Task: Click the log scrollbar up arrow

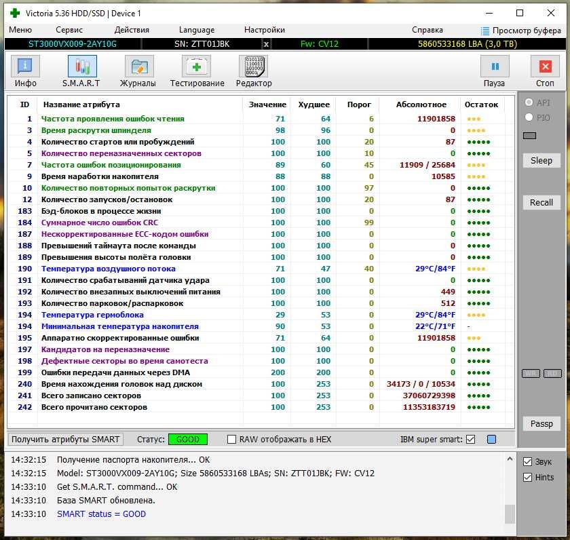Action: tap(510, 459)
